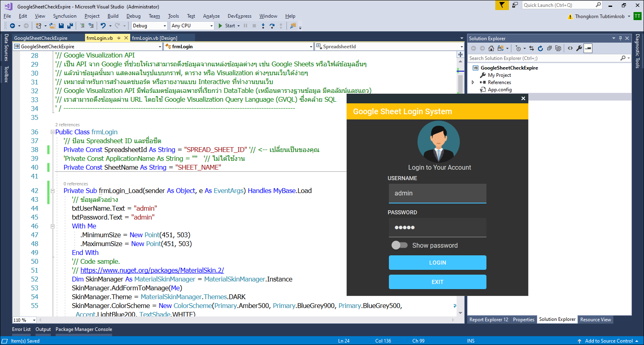Click the pin icon on frmLogin.vb tab
Viewport: 644px width, 345px height.
pyautogui.click(x=118, y=38)
